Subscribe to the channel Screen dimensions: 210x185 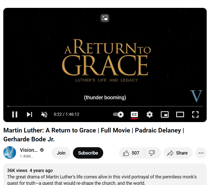(x=88, y=153)
